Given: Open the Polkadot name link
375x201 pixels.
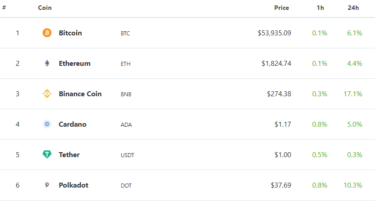Looking at the screenshot, I should pyautogui.click(x=73, y=185).
